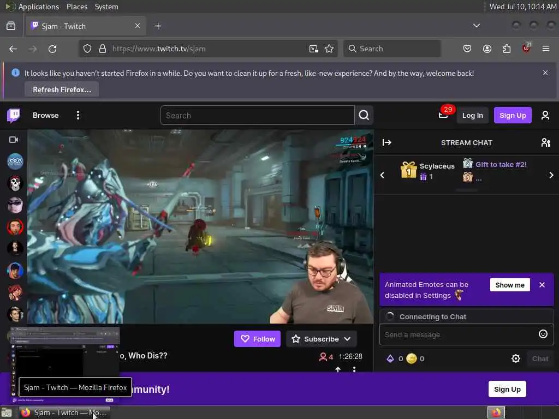This screenshot has height=419, width=559.
Task: Open a new browser tab
Action: click(158, 26)
